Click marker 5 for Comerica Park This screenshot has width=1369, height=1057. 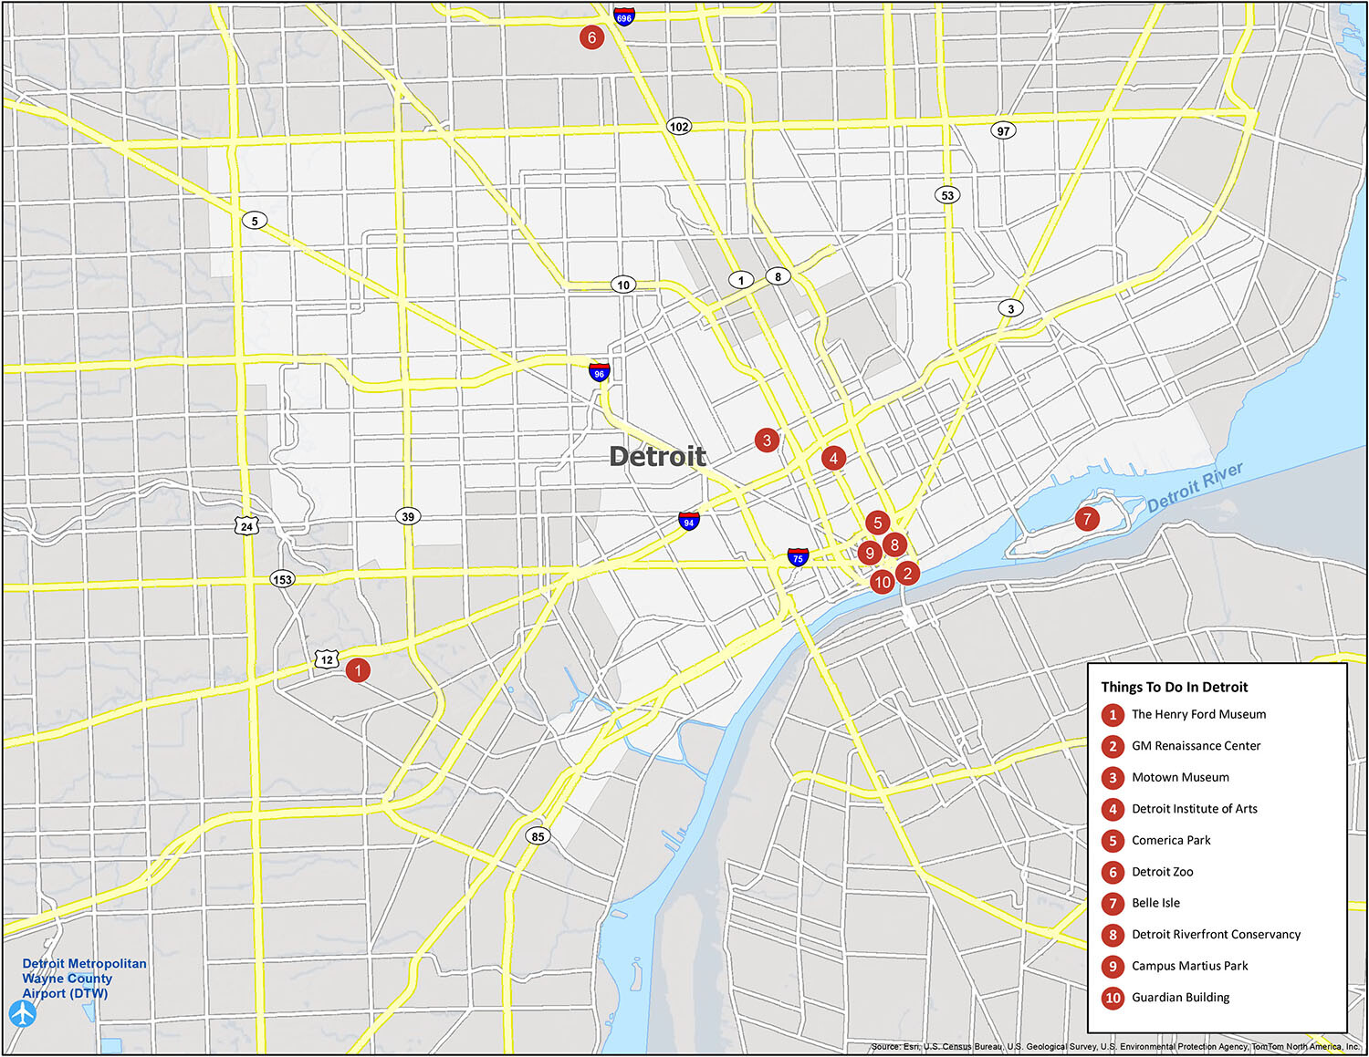(x=878, y=523)
